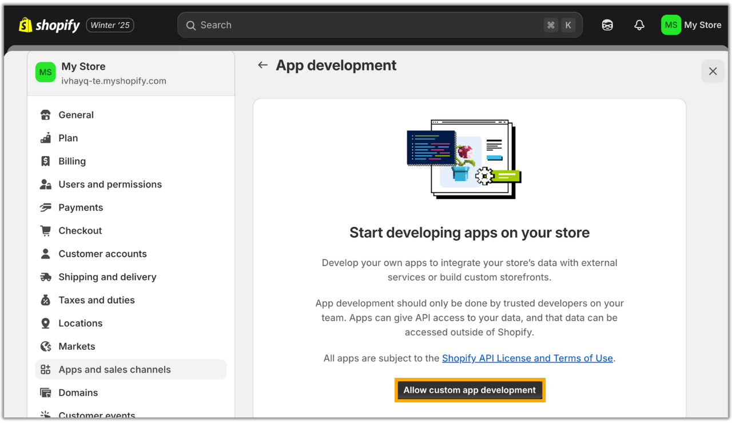732x423 pixels.
Task: Click the Domains icon
Action: click(46, 393)
